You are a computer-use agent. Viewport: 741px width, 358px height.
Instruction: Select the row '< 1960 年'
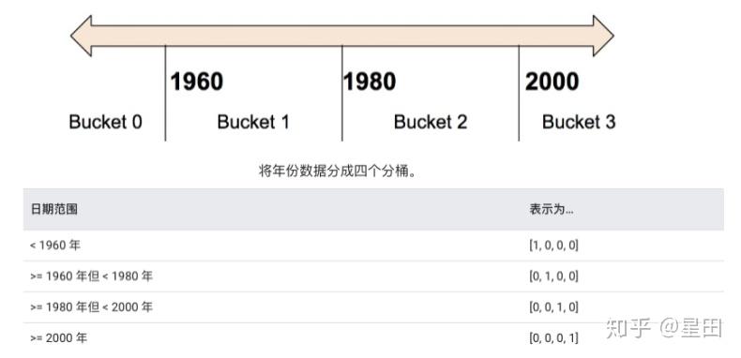[x=373, y=246]
